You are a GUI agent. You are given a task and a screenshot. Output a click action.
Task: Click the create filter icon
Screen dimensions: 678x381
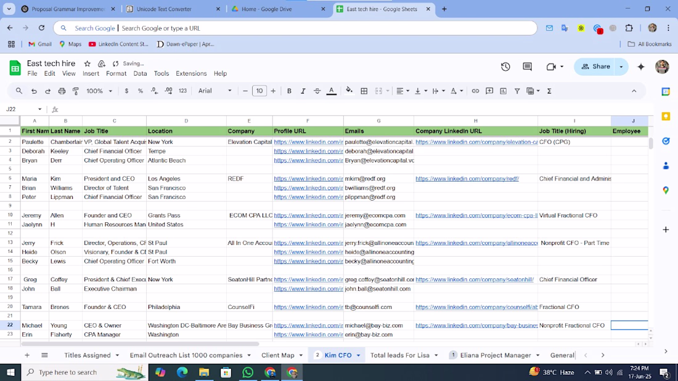click(517, 91)
